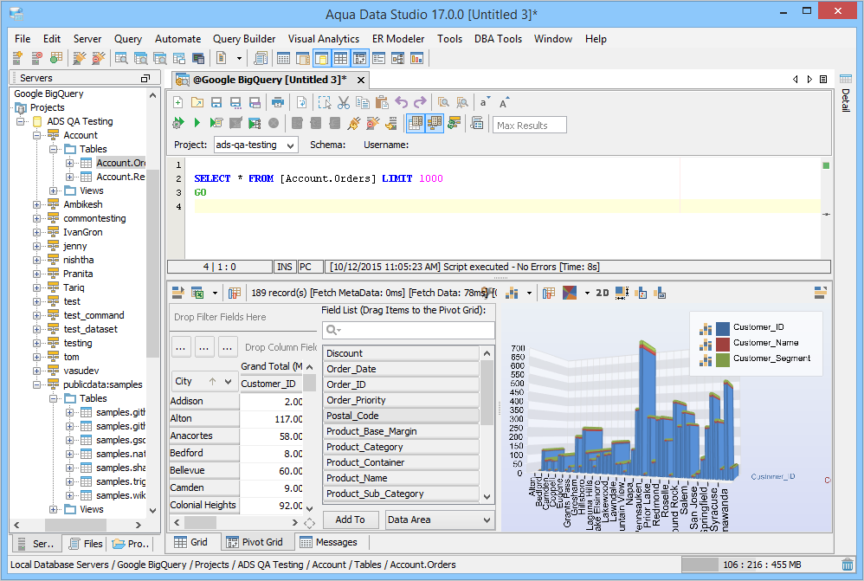Image resolution: width=864 pixels, height=581 pixels.
Task: Collapse the publicdata:samples tree node
Action: click(37, 384)
